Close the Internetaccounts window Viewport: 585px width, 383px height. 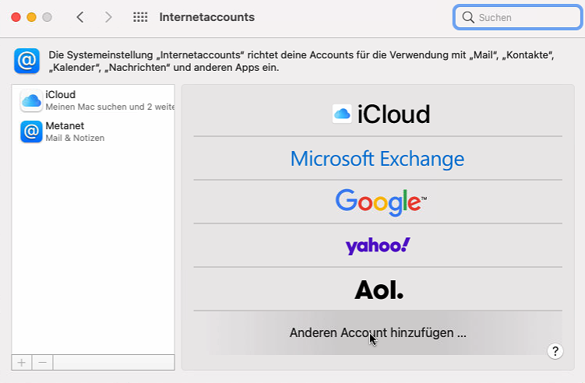tap(16, 17)
